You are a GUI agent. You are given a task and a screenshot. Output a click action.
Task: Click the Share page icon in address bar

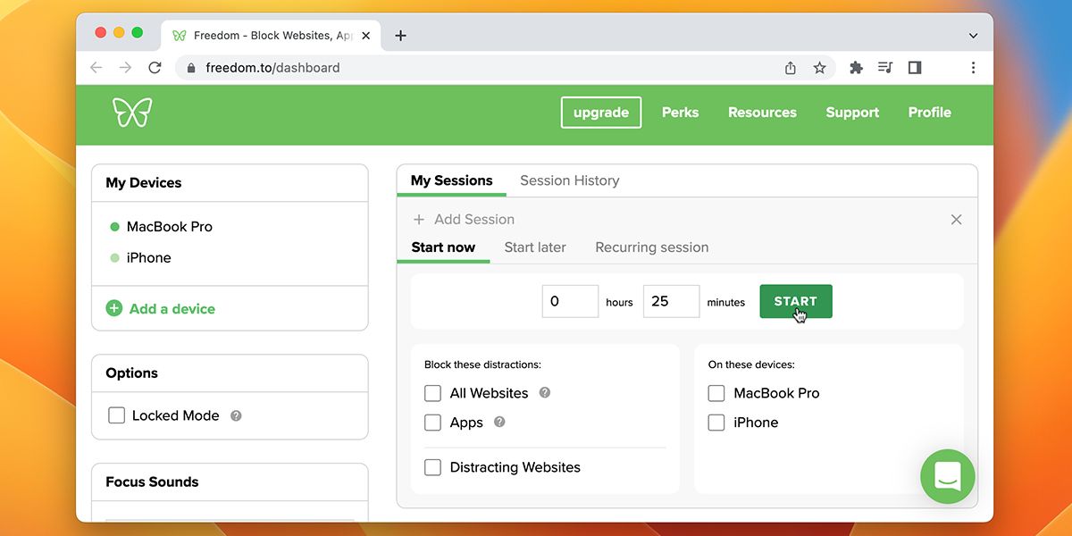click(790, 68)
